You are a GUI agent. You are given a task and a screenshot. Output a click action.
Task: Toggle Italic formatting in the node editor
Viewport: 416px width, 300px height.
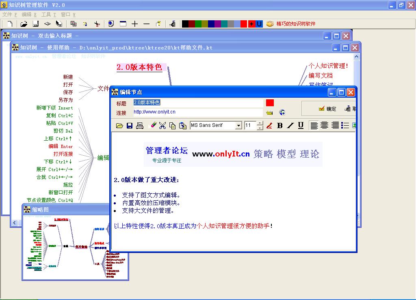(x=290, y=126)
